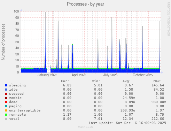
Task: Click the dead legend color swatch
Action: 6,102
